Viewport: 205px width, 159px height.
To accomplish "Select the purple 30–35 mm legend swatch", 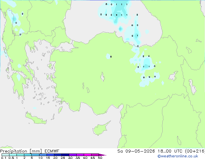I will point(73,155).
